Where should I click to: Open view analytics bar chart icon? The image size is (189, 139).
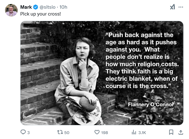134,132
